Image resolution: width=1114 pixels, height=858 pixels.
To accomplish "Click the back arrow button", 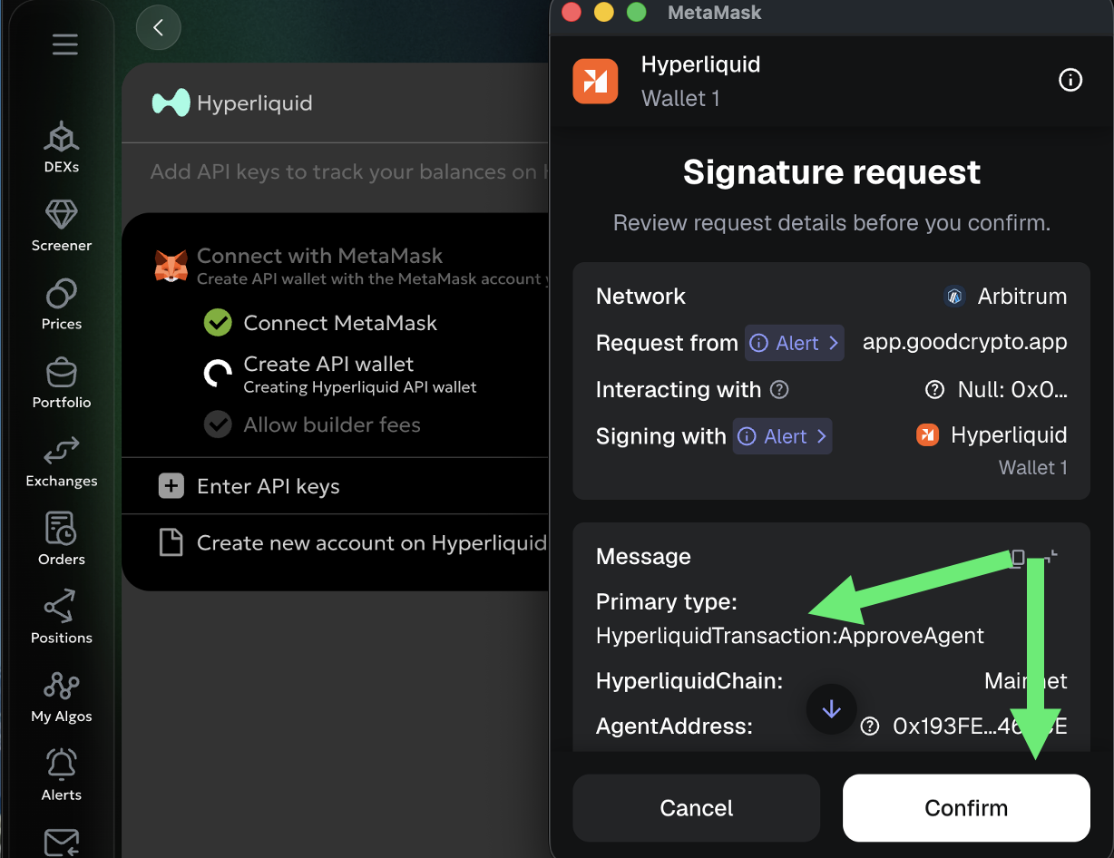I will [x=159, y=28].
